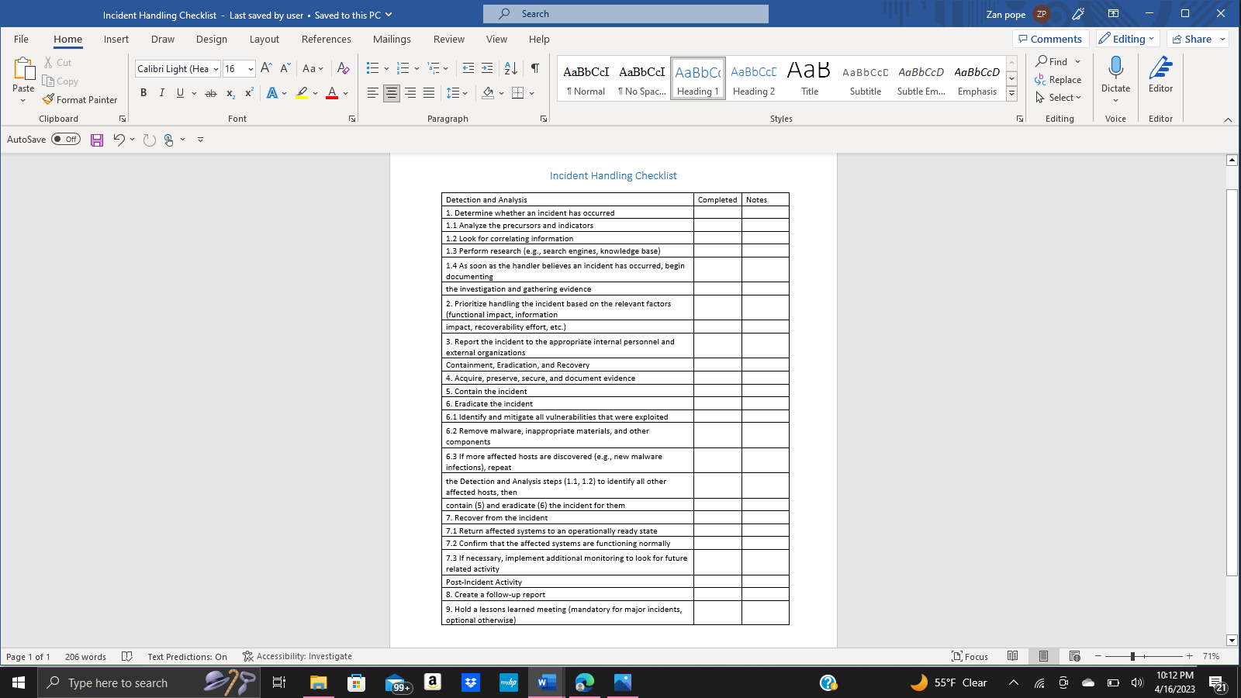Open the Mailings tab
The image size is (1241, 698).
392,39
